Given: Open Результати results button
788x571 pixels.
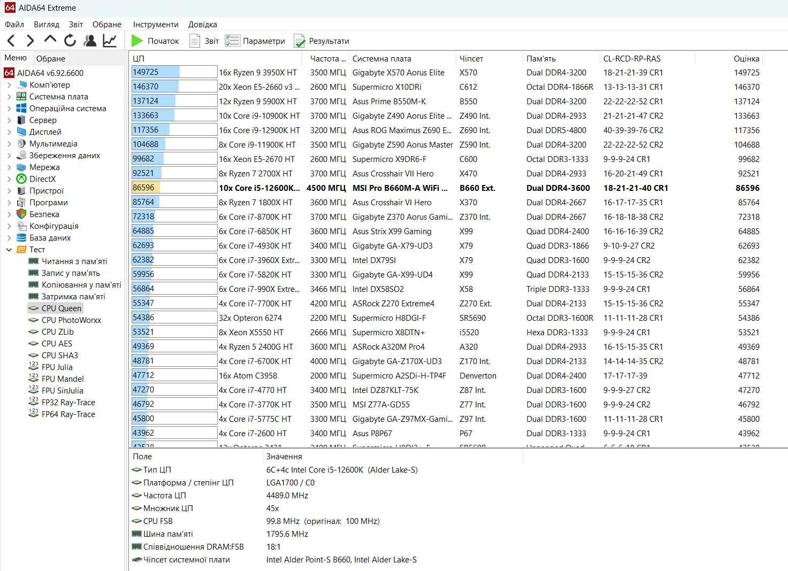Looking at the screenshot, I should (x=321, y=41).
